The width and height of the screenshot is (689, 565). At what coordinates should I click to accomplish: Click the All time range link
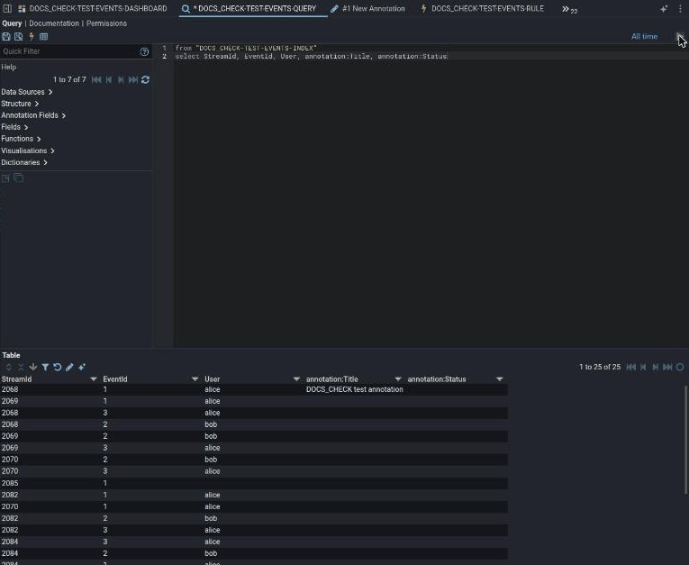click(x=644, y=36)
